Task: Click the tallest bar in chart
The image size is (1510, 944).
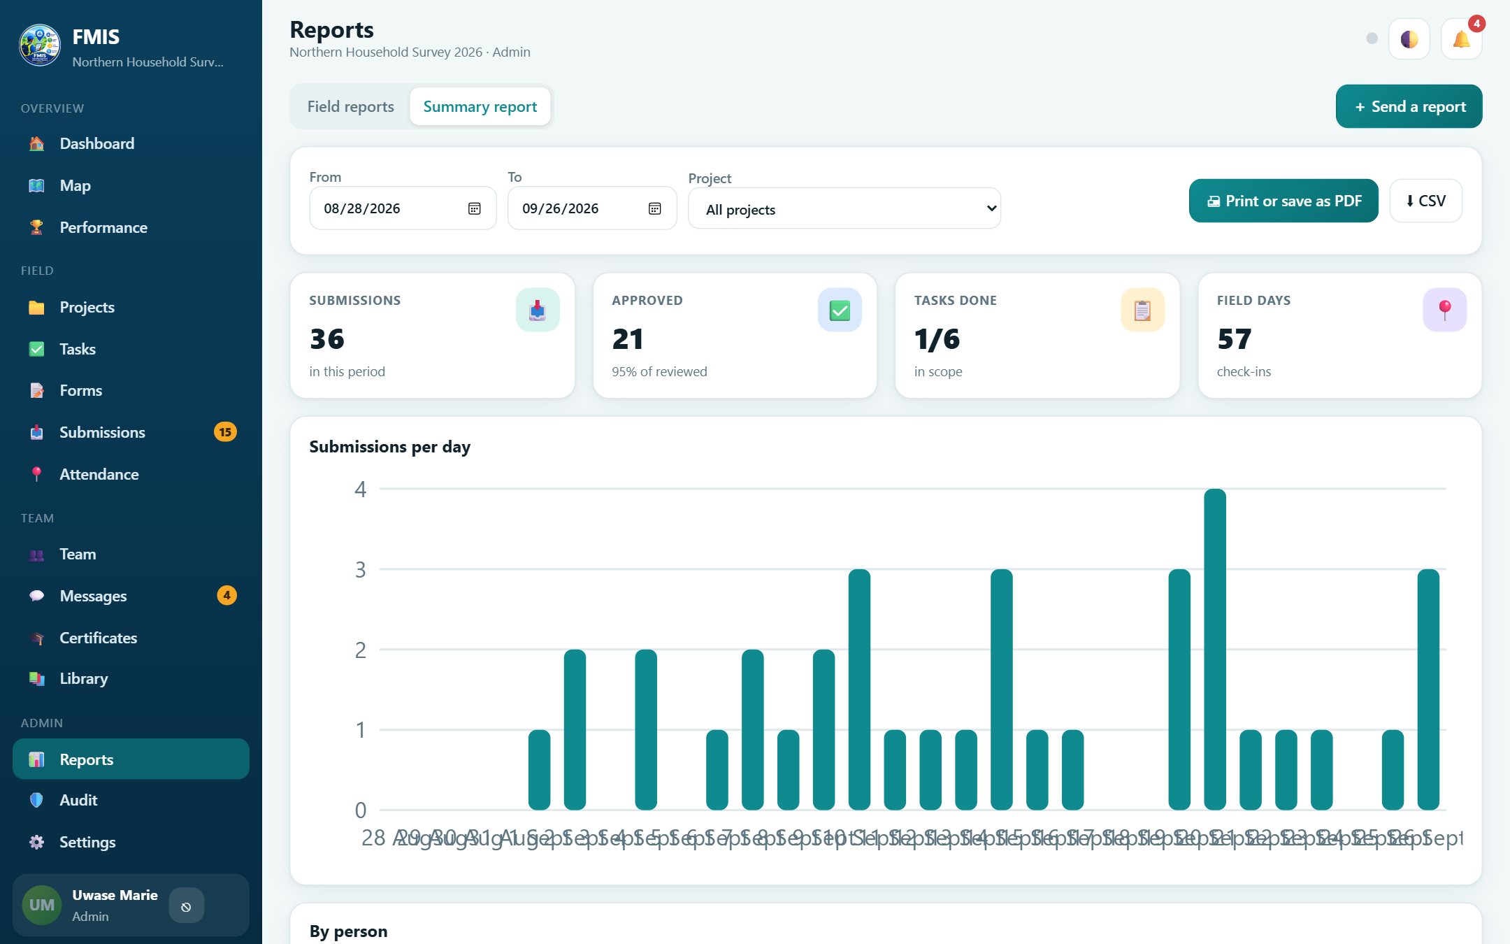Action: 1215,649
